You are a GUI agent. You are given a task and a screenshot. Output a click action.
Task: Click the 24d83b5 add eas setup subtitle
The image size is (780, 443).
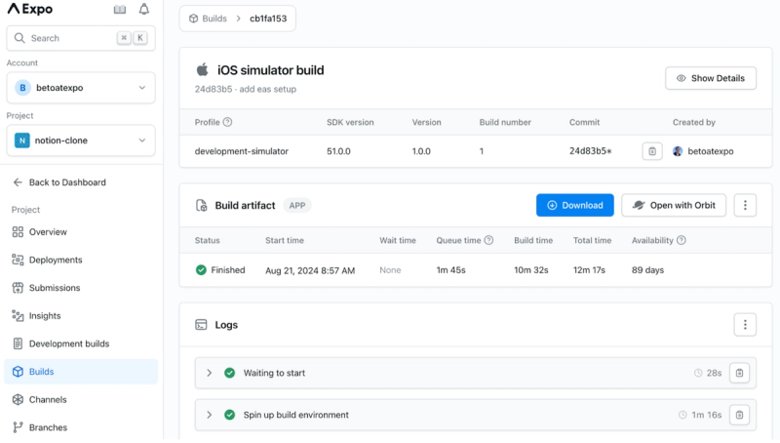246,89
